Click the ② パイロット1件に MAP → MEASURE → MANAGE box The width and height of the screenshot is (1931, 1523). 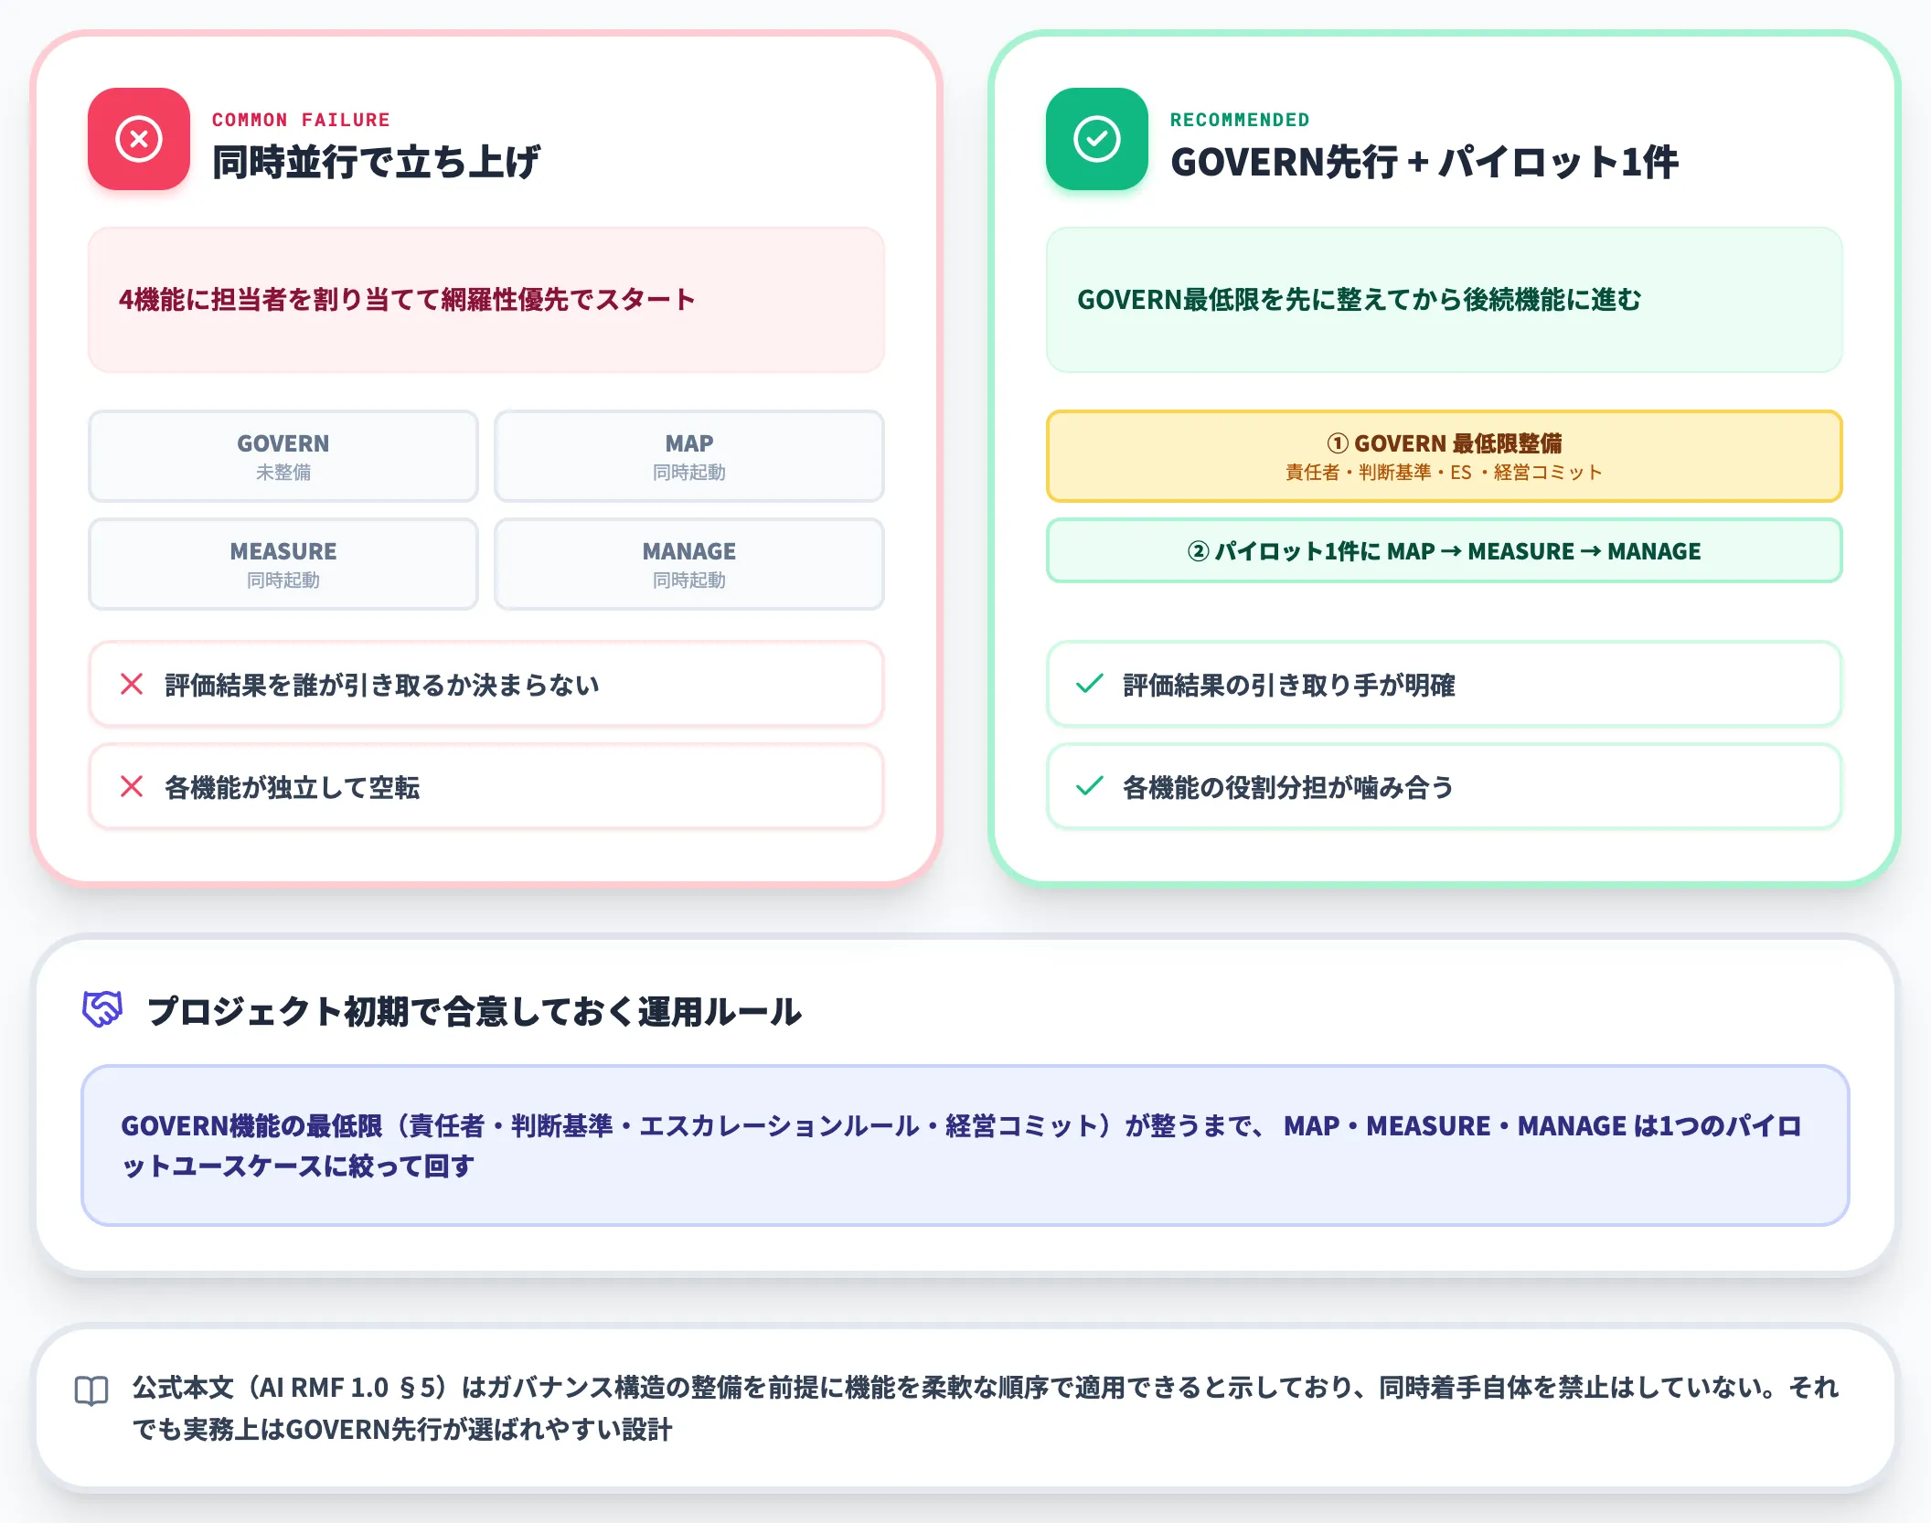click(x=1445, y=551)
